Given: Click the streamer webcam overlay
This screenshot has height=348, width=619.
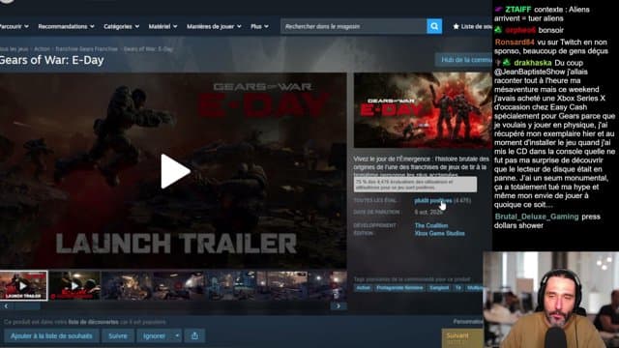Looking at the screenshot, I should coord(550,300).
